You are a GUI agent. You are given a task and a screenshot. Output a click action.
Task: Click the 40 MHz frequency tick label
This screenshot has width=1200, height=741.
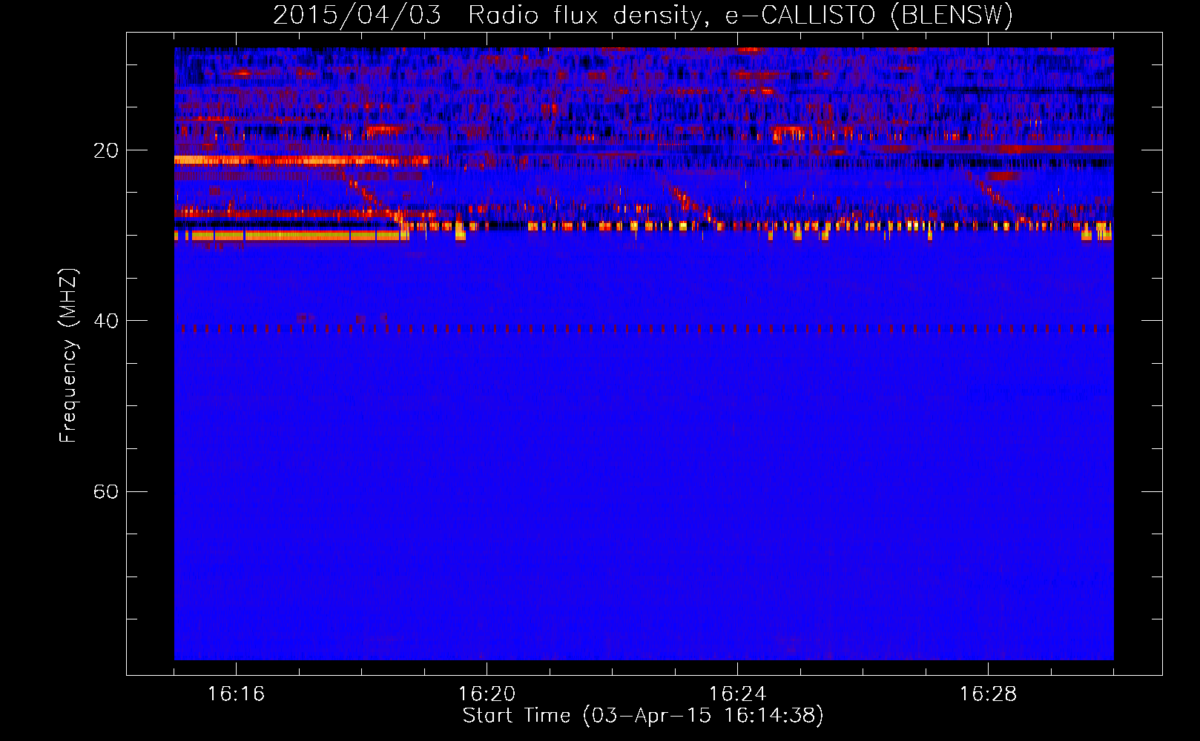(105, 321)
